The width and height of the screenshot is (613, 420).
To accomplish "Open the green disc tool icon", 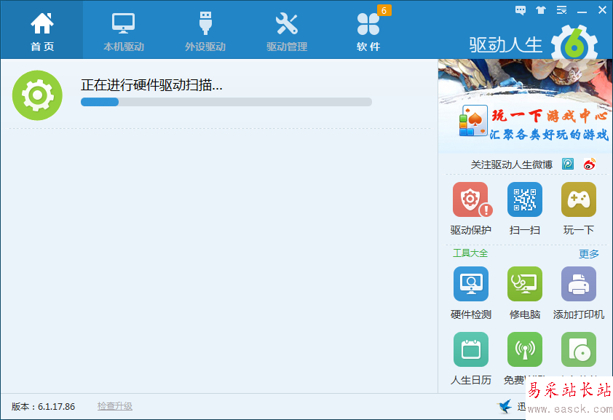I will 579,349.
